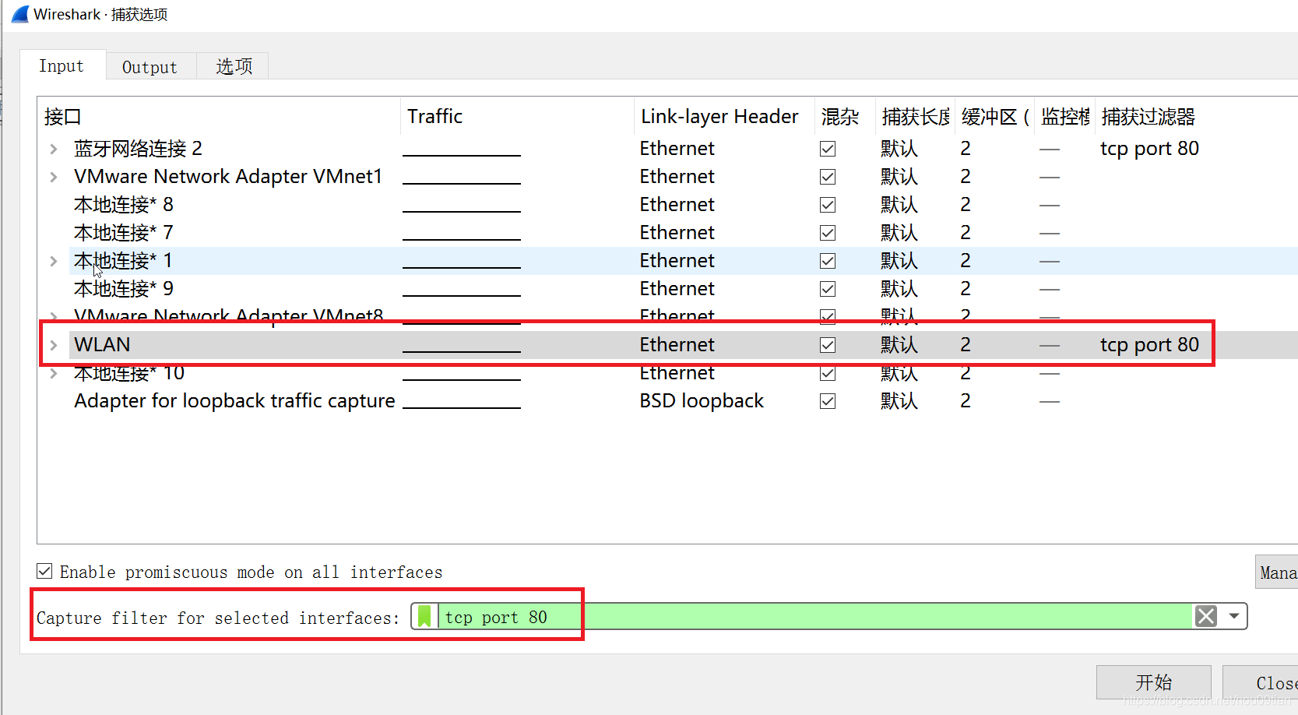Click buffer value 2 in loopback adapter row

966,401
